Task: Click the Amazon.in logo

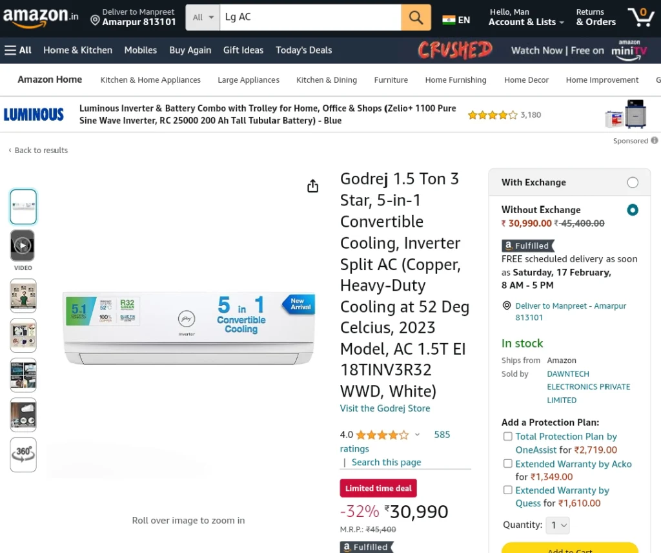Action: 41,17
